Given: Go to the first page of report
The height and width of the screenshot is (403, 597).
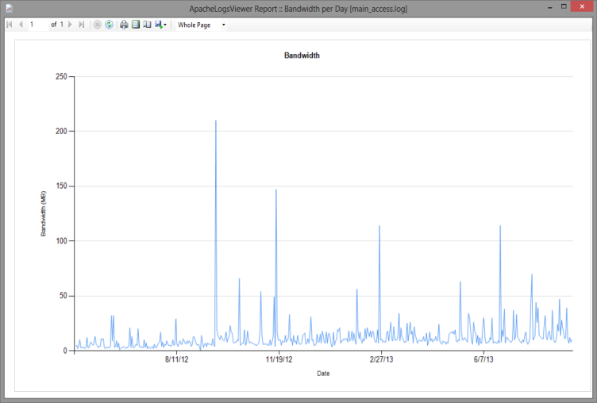Looking at the screenshot, I should point(9,25).
